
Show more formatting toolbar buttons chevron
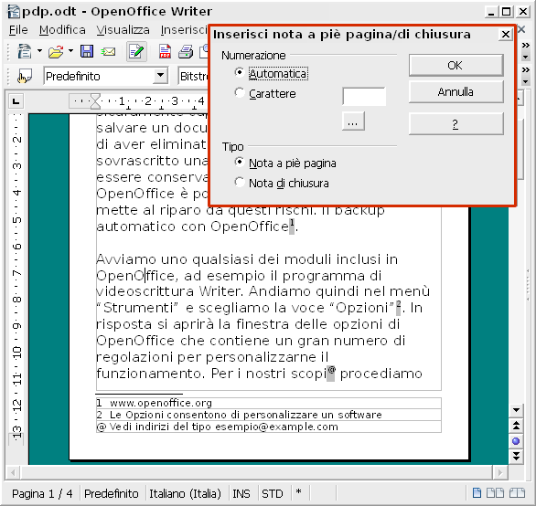point(526,70)
